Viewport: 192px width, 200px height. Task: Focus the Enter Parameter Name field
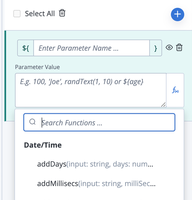(x=92, y=48)
